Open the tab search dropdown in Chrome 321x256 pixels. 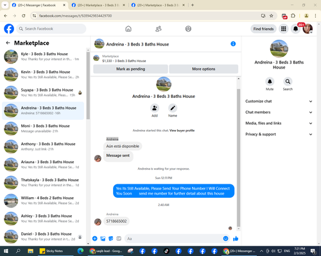point(5,5)
